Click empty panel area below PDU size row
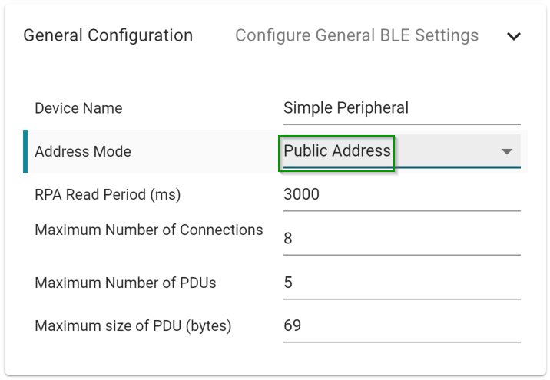This screenshot has width=550, height=380. [275, 359]
